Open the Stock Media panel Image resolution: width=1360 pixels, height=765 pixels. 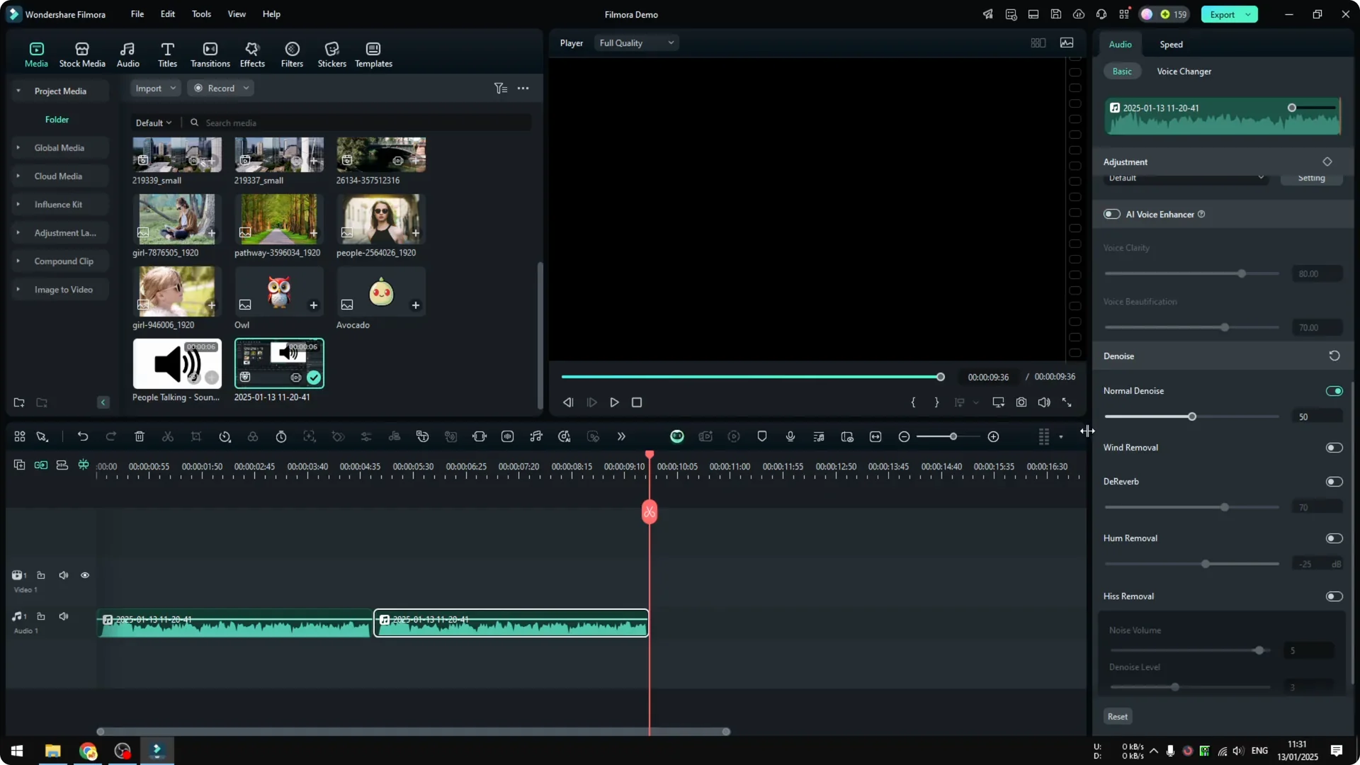tap(82, 55)
